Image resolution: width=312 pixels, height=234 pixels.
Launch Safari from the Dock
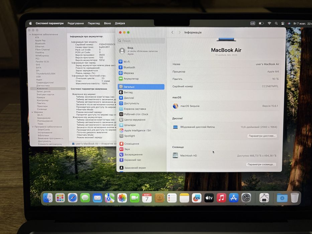click(73, 198)
